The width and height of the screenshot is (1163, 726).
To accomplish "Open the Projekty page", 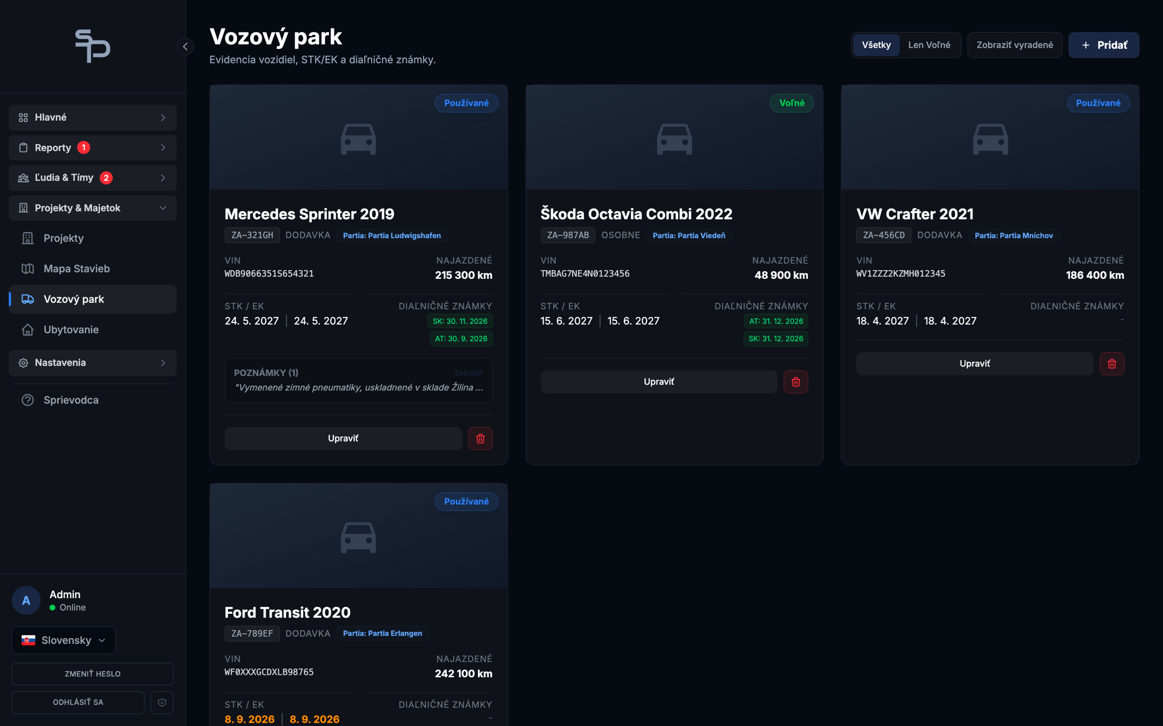I will click(x=92, y=238).
